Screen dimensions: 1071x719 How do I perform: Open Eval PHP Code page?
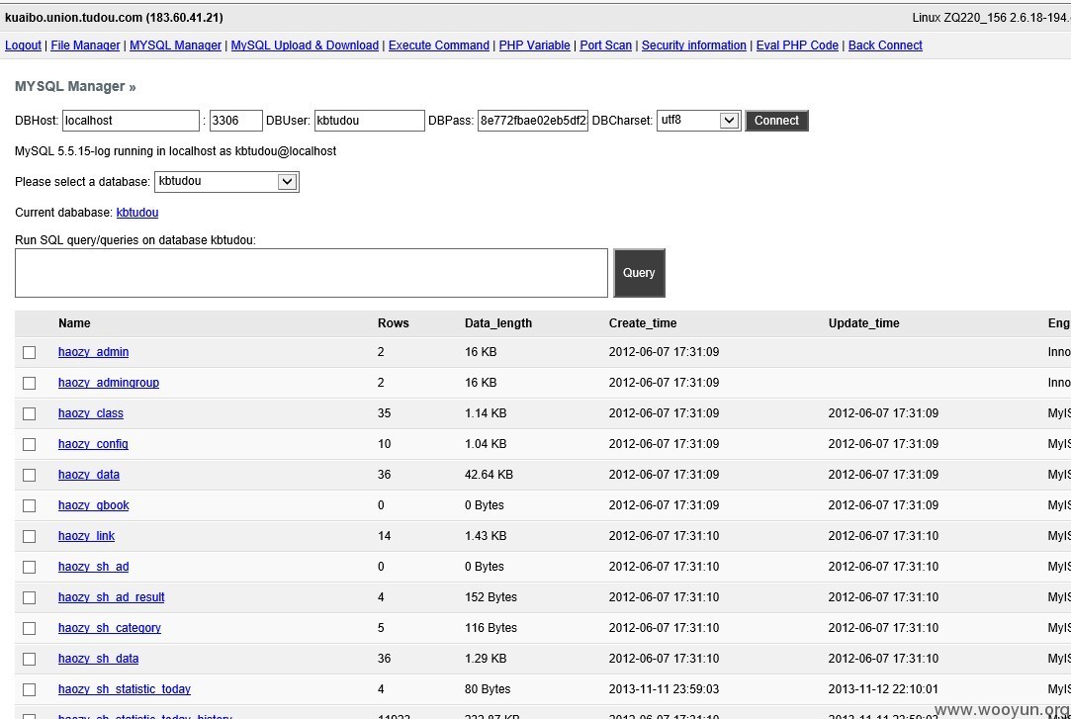click(797, 45)
